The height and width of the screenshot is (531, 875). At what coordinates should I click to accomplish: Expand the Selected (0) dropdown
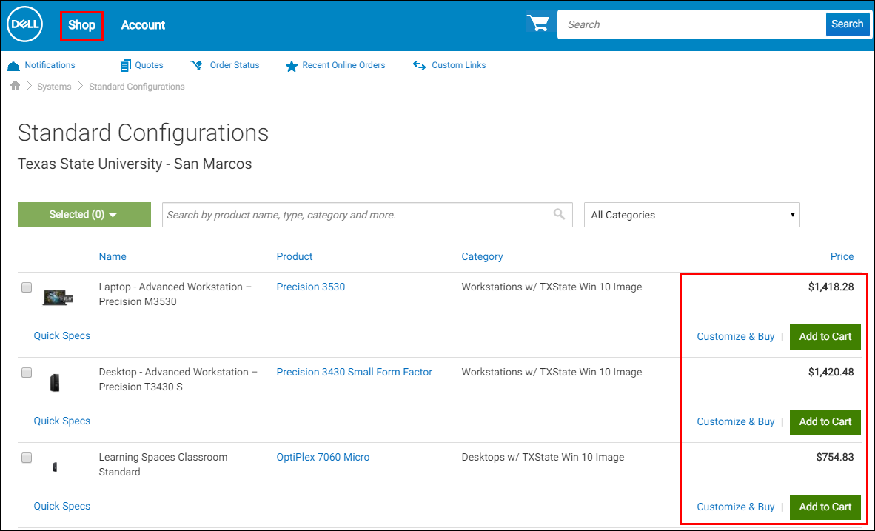click(84, 215)
